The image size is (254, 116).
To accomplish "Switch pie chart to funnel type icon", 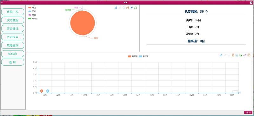I will pyautogui.click(x=132, y=8).
